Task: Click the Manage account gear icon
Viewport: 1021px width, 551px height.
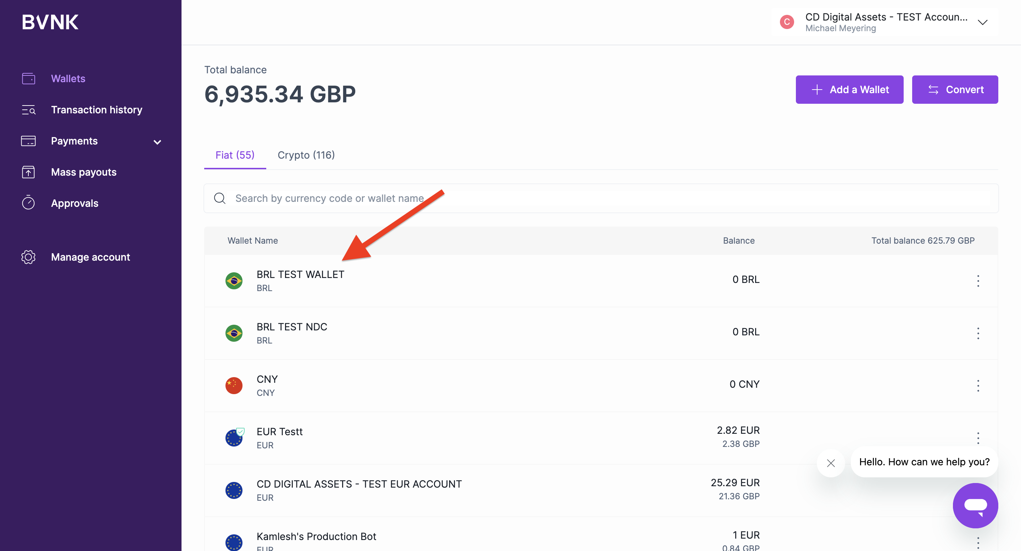Action: pyautogui.click(x=28, y=257)
